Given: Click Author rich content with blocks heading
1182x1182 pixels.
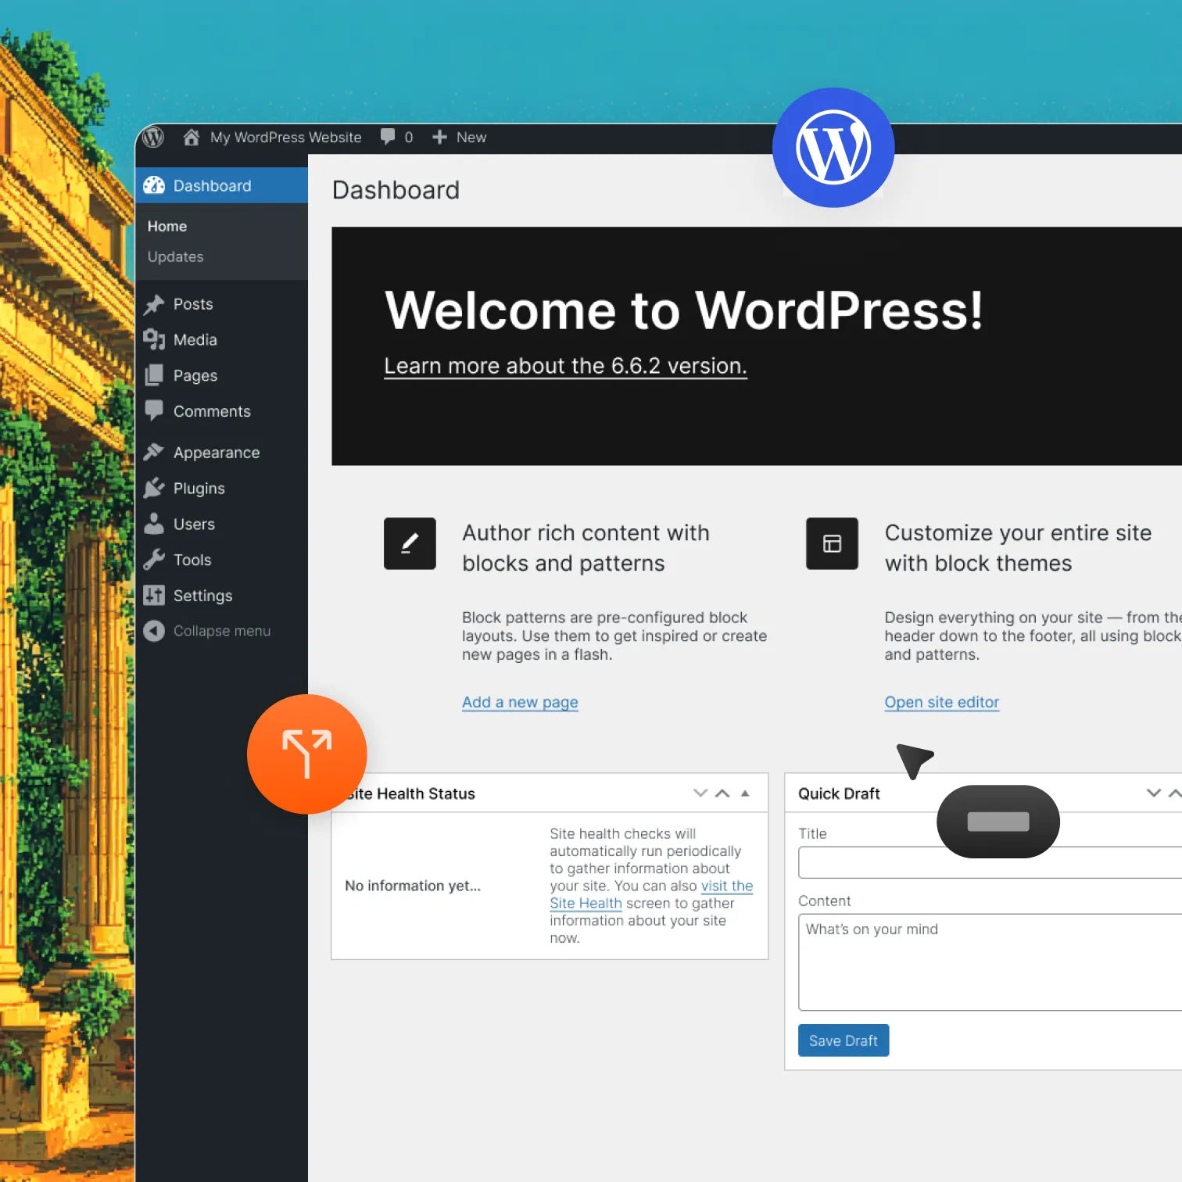Looking at the screenshot, I should point(586,548).
